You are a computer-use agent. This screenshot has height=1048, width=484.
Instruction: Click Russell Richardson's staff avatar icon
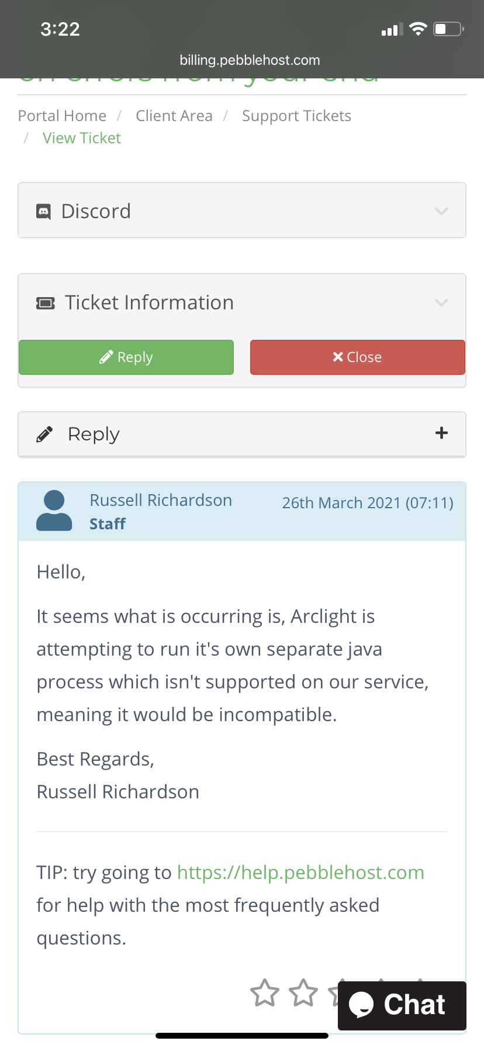[54, 511]
